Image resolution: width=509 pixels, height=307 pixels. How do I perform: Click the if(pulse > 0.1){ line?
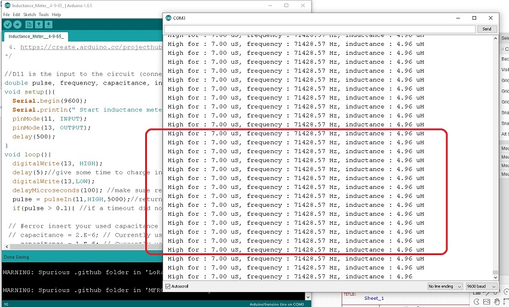(x=44, y=209)
